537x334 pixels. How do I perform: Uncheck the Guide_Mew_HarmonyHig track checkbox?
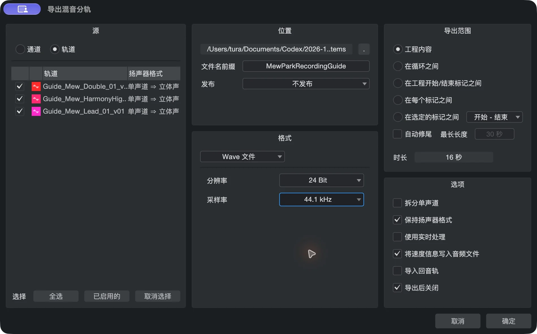[20, 99]
